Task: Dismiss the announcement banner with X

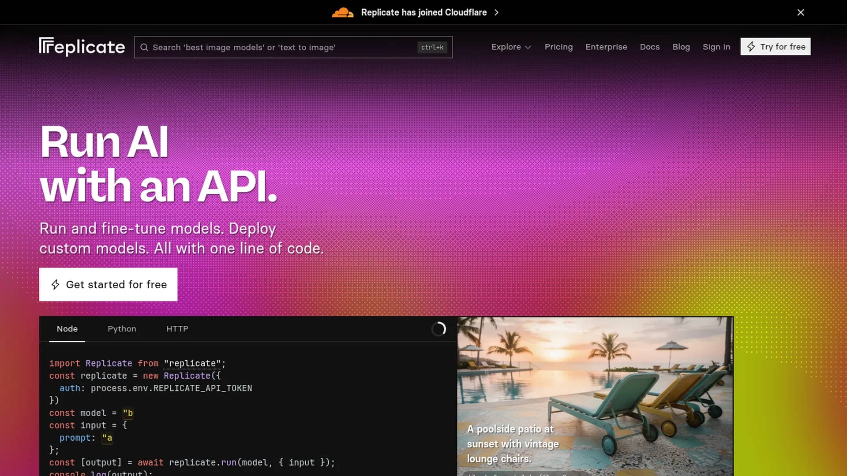Action: [x=801, y=12]
